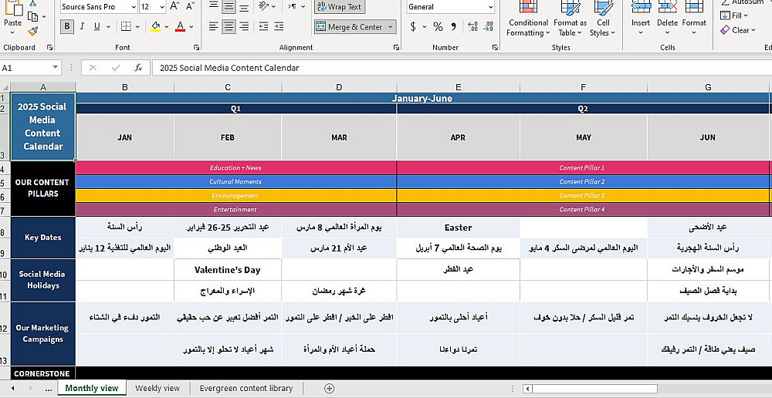Screen dimensions: 772x398
Task: Open the Alignment dialog launcher
Action: point(396,47)
